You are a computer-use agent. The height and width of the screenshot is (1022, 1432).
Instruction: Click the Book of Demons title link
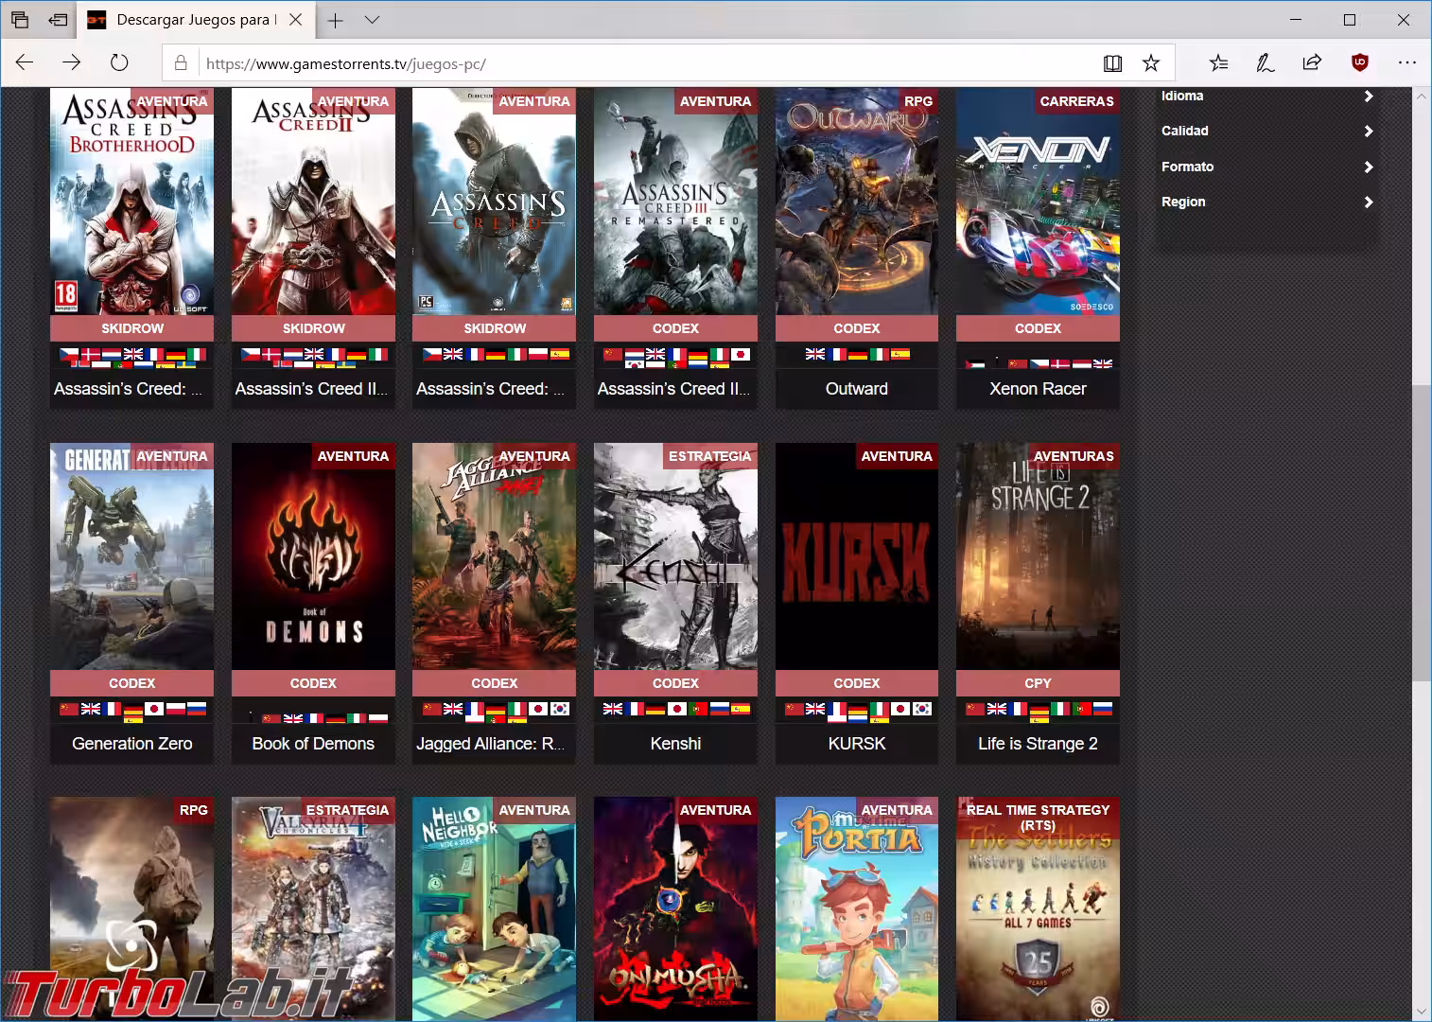[313, 744]
